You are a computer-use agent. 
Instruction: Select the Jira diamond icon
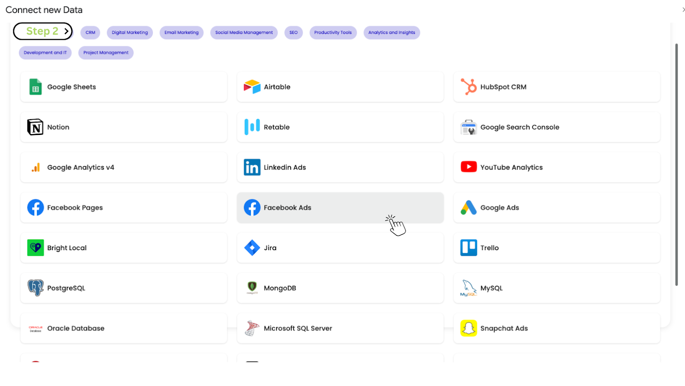(x=252, y=248)
